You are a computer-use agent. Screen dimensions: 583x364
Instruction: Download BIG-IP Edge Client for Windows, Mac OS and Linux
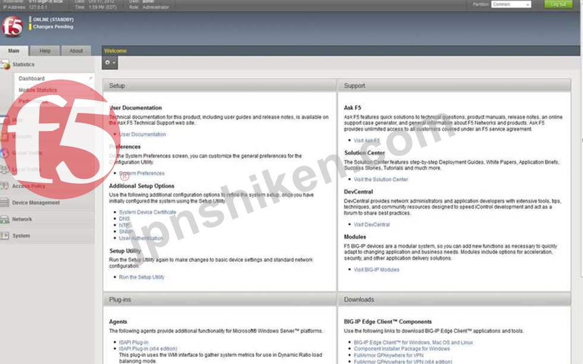pyautogui.click(x=413, y=343)
